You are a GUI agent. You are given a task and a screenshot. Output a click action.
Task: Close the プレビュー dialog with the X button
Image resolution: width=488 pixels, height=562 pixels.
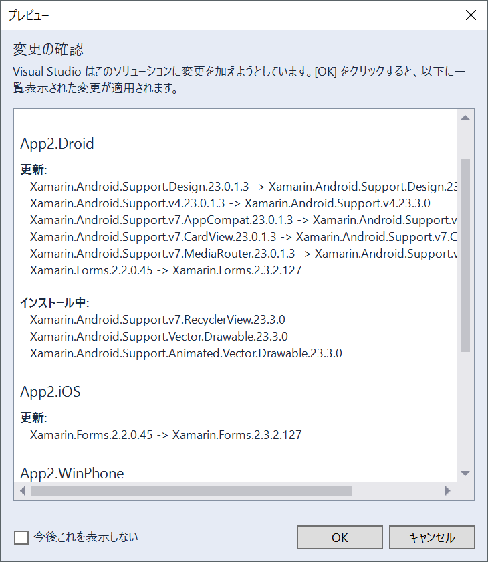(471, 15)
